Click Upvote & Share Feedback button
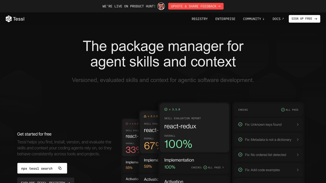 click(196, 6)
